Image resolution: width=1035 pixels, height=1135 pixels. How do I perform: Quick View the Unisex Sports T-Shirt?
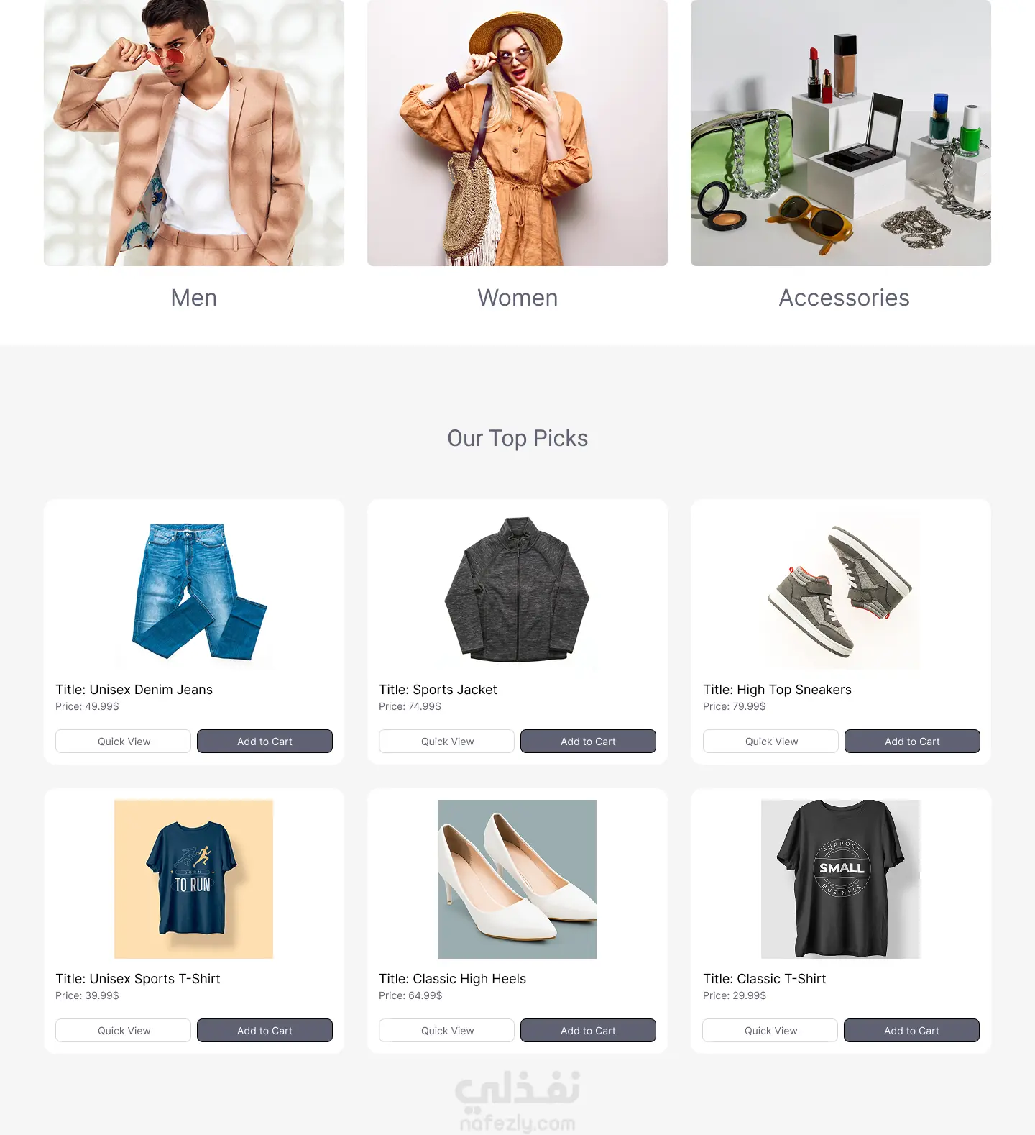tap(124, 1031)
